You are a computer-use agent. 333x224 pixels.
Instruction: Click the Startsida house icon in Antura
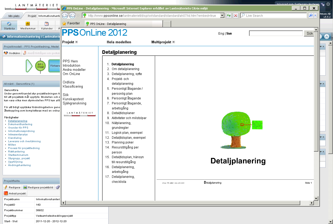pyautogui.click(x=9, y=24)
